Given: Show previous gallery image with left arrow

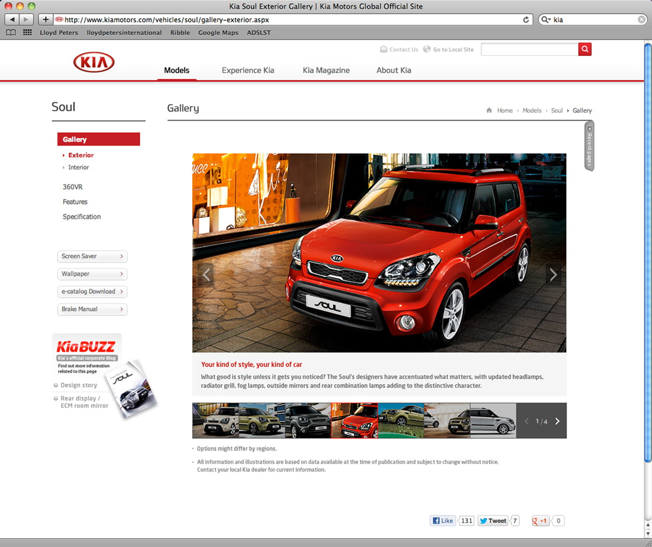Looking at the screenshot, I should [206, 275].
